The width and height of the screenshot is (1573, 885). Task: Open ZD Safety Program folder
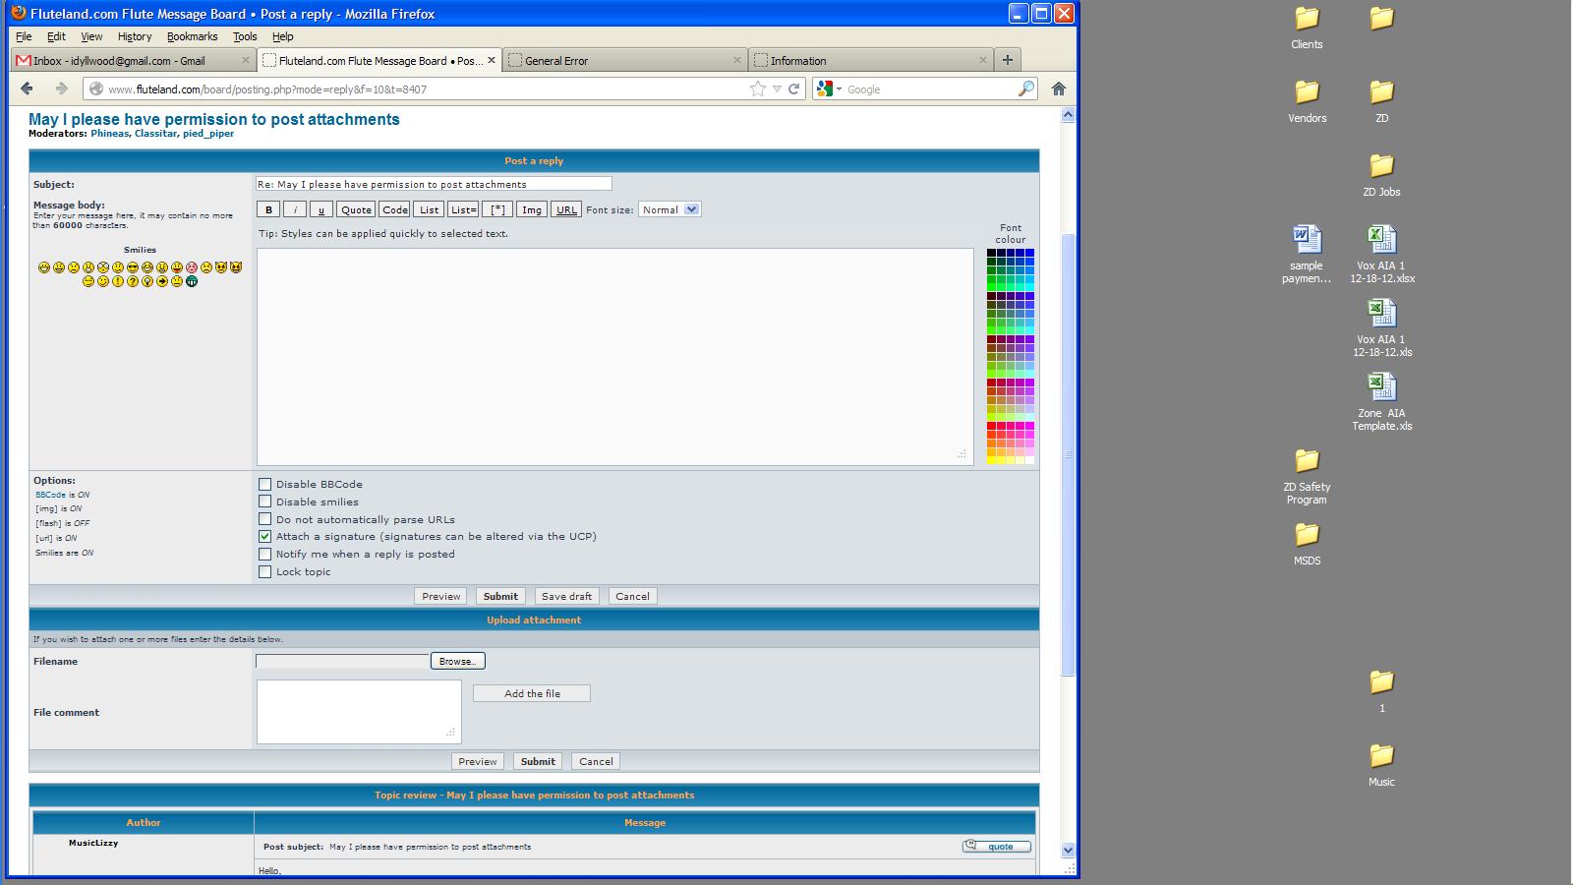[x=1307, y=476]
